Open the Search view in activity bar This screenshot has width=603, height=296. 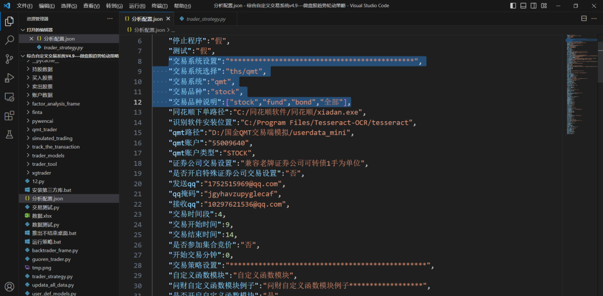click(x=9, y=40)
